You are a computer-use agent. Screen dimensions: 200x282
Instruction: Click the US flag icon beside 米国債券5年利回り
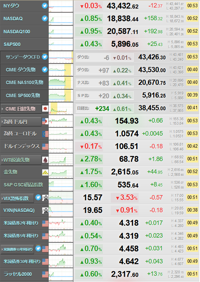(x=45, y=236)
